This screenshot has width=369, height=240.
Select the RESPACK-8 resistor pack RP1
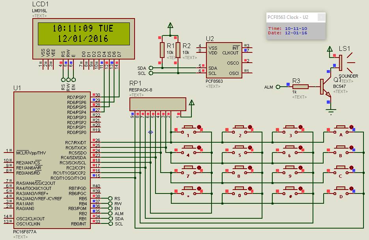coord(158,104)
